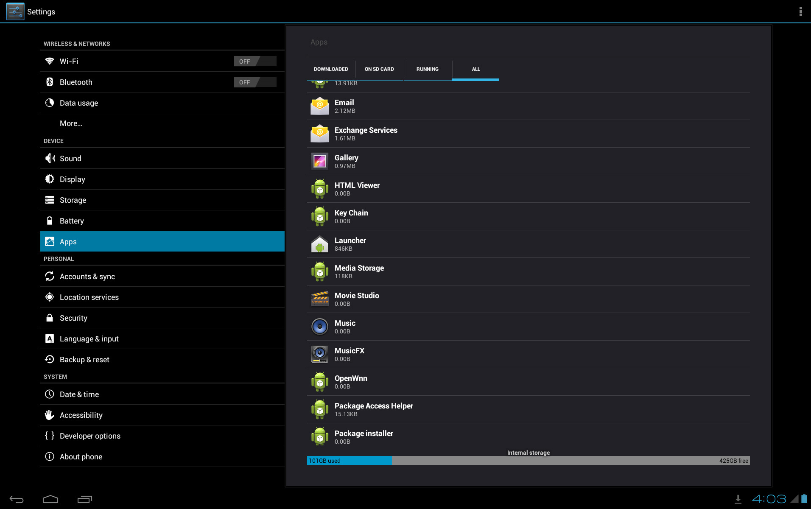This screenshot has width=811, height=509.
Task: Tap the Movie Studio clapperboard icon
Action: (320, 299)
